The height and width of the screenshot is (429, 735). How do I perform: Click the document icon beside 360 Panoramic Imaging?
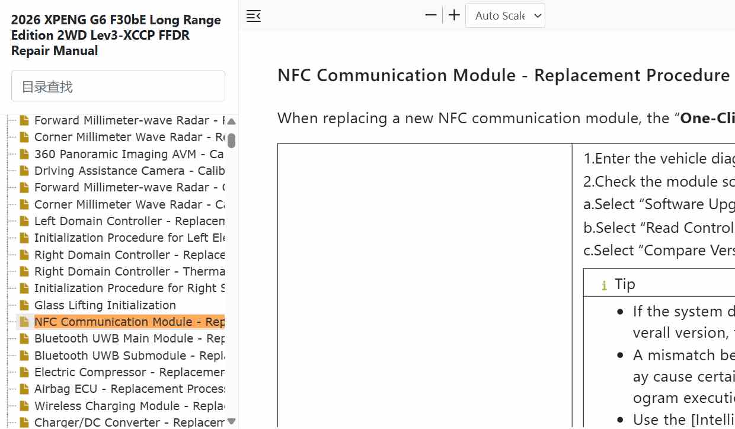(24, 154)
